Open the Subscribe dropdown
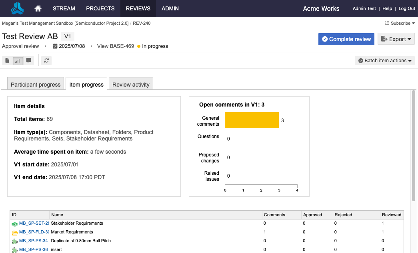418x253 pixels. click(x=399, y=23)
